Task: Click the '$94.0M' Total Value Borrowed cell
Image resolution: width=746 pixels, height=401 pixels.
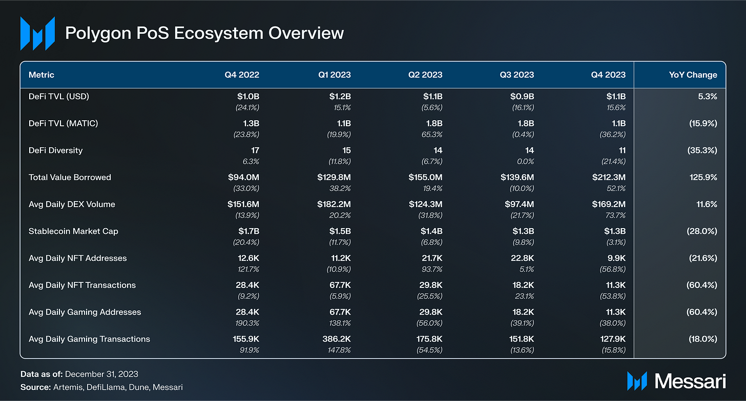Action: point(243,177)
